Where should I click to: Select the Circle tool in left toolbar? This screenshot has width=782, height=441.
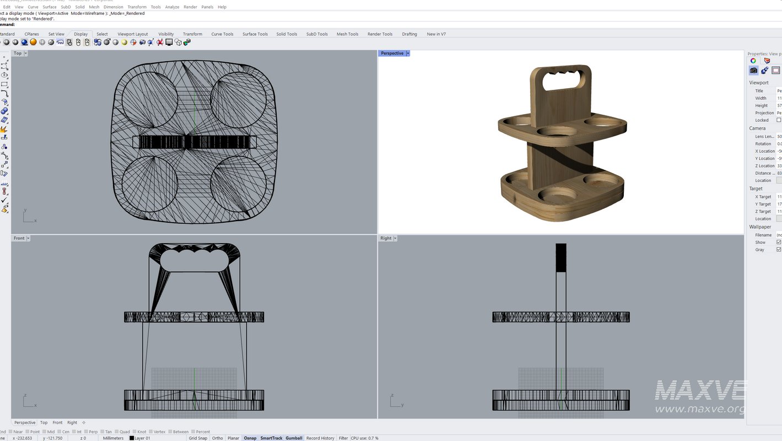4,75
